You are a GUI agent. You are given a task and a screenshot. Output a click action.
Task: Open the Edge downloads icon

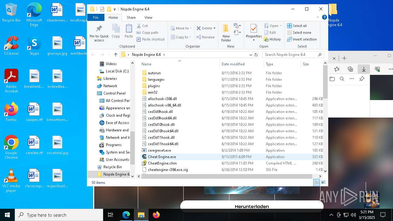364,69
